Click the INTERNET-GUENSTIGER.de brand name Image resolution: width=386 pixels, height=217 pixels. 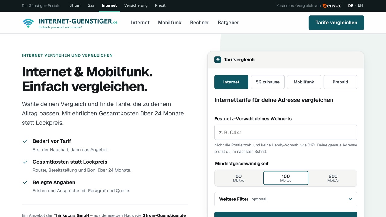click(78, 21)
